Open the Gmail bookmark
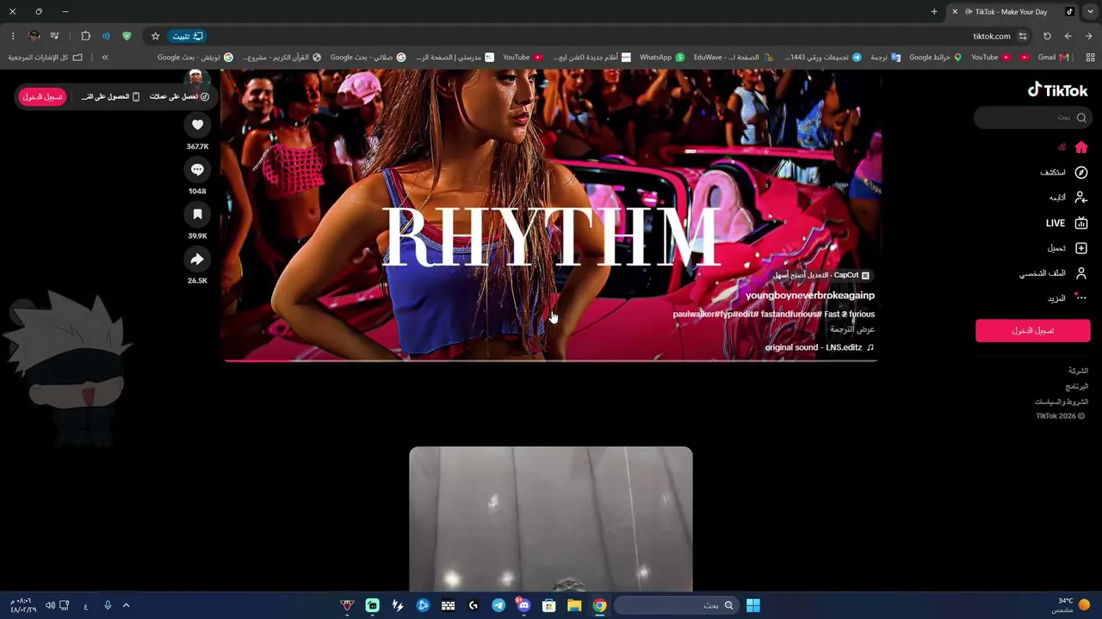 coord(1054,58)
